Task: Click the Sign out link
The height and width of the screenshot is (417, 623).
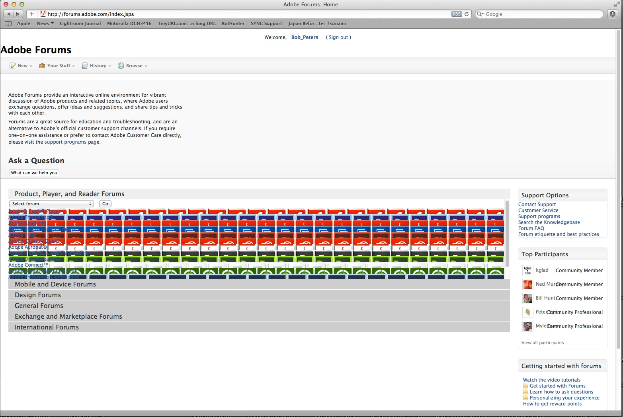Action: 338,37
